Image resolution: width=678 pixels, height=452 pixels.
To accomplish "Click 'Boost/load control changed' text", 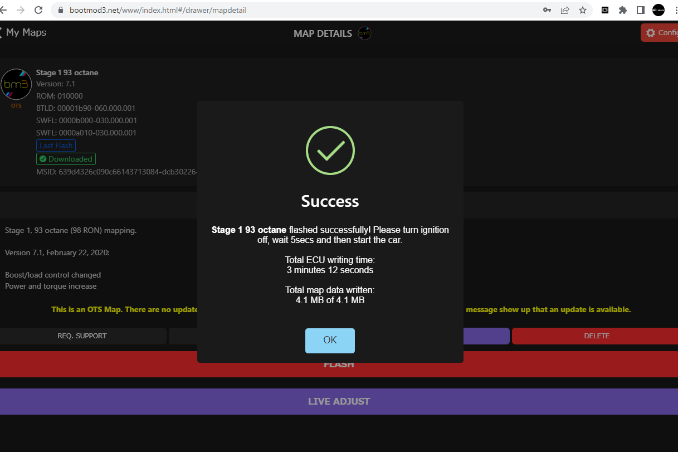I will tap(53, 275).
